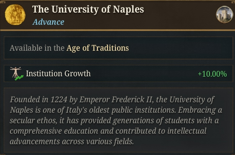
Task: Click the Available in the label
Action: [37, 48]
